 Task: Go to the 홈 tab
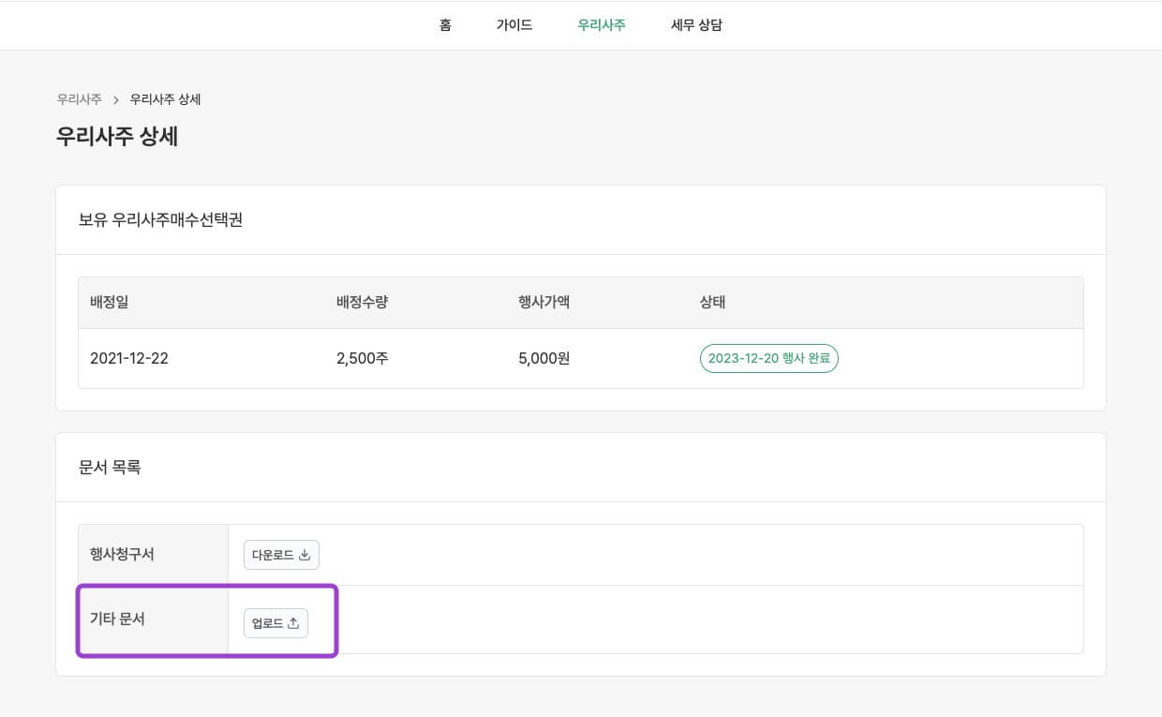click(x=445, y=25)
